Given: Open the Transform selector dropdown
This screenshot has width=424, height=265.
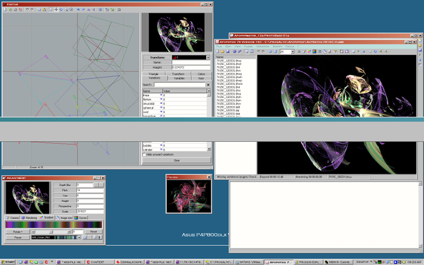Looking at the screenshot, I should (207, 58).
